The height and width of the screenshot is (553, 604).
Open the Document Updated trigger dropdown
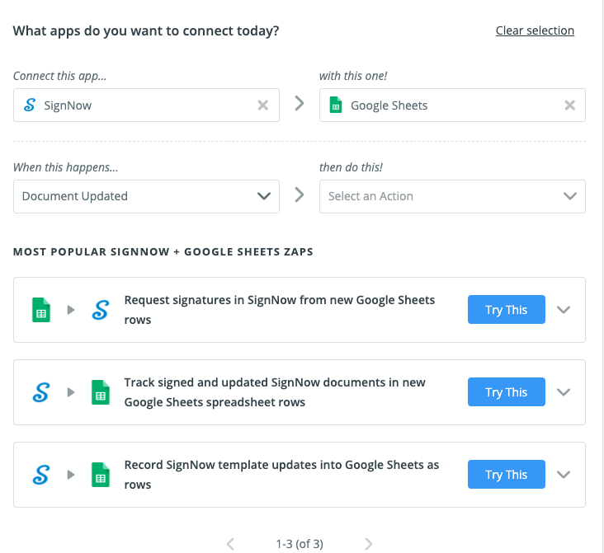click(x=146, y=196)
